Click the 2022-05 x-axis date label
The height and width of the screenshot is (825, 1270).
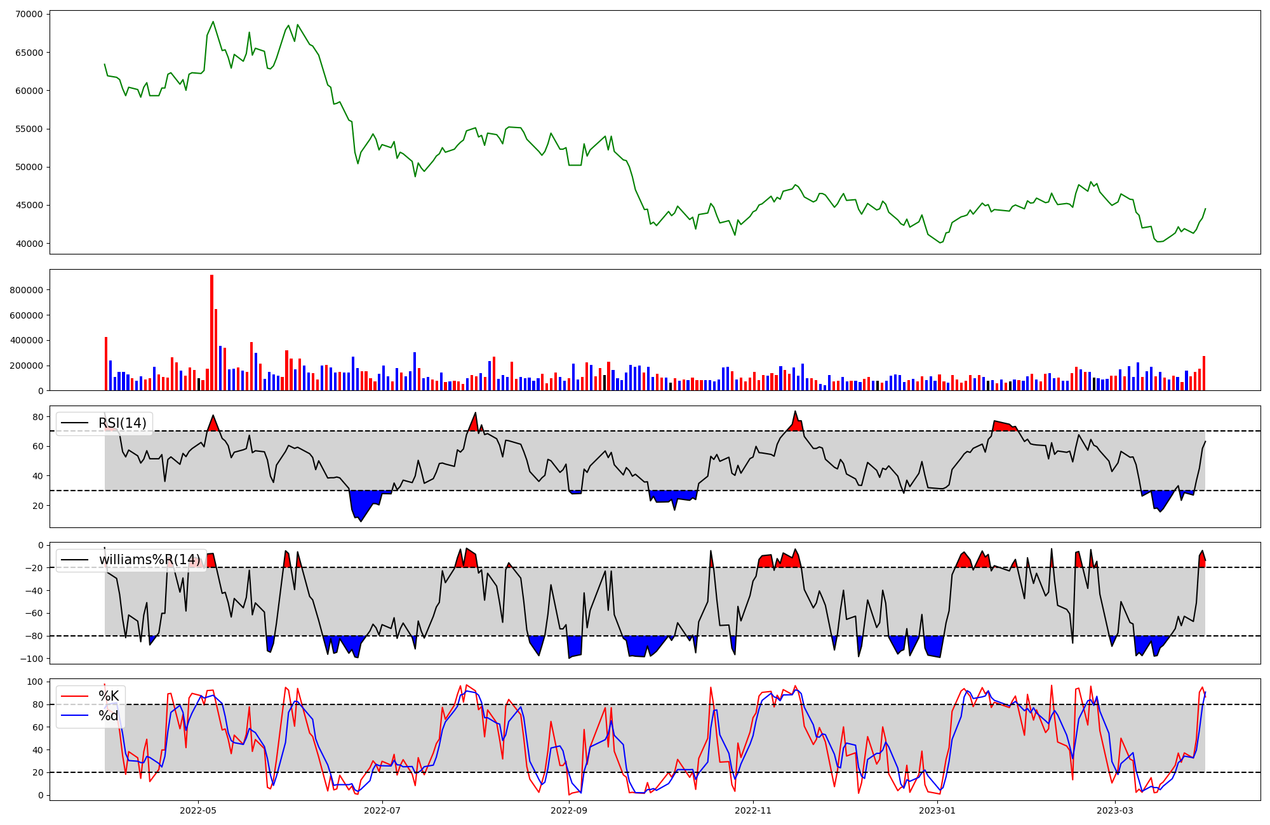(199, 810)
